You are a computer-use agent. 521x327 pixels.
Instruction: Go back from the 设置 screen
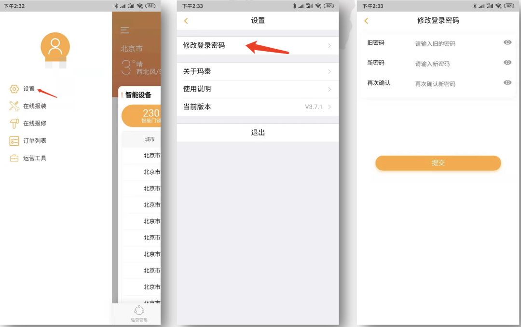point(186,21)
